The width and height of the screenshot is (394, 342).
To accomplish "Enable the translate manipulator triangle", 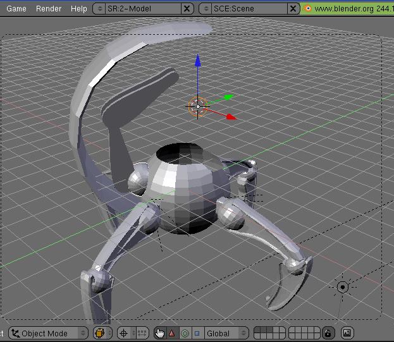I will pyautogui.click(x=172, y=333).
